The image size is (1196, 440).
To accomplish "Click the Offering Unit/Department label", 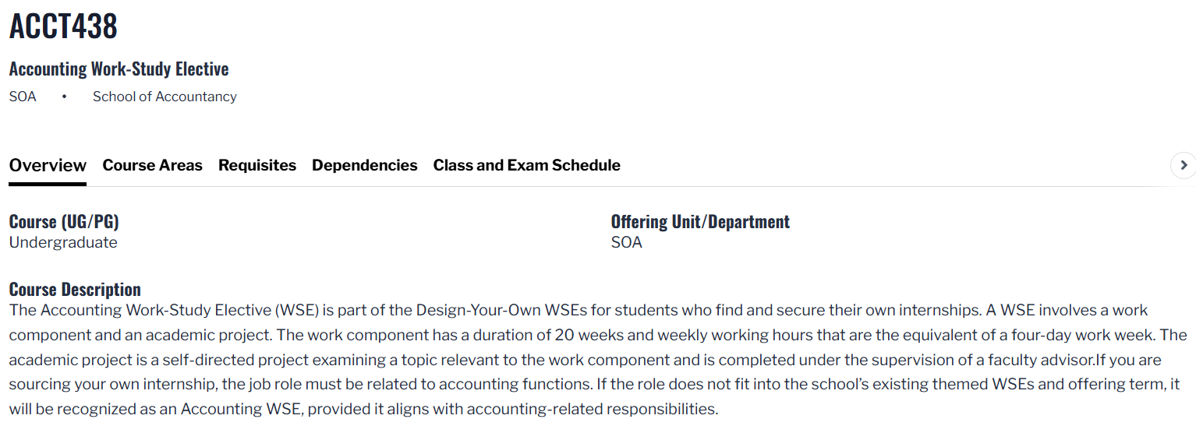I will pyautogui.click(x=700, y=222).
